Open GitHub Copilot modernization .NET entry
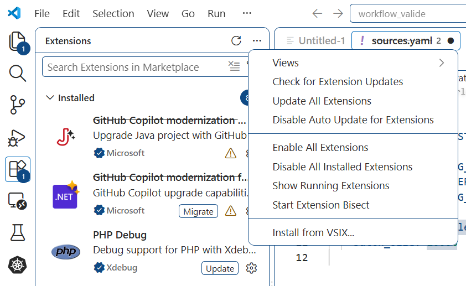This screenshot has height=286, width=466. tap(143, 194)
